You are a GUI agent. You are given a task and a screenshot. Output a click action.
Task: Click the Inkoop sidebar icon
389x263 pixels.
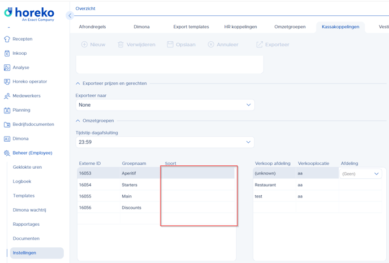7,53
